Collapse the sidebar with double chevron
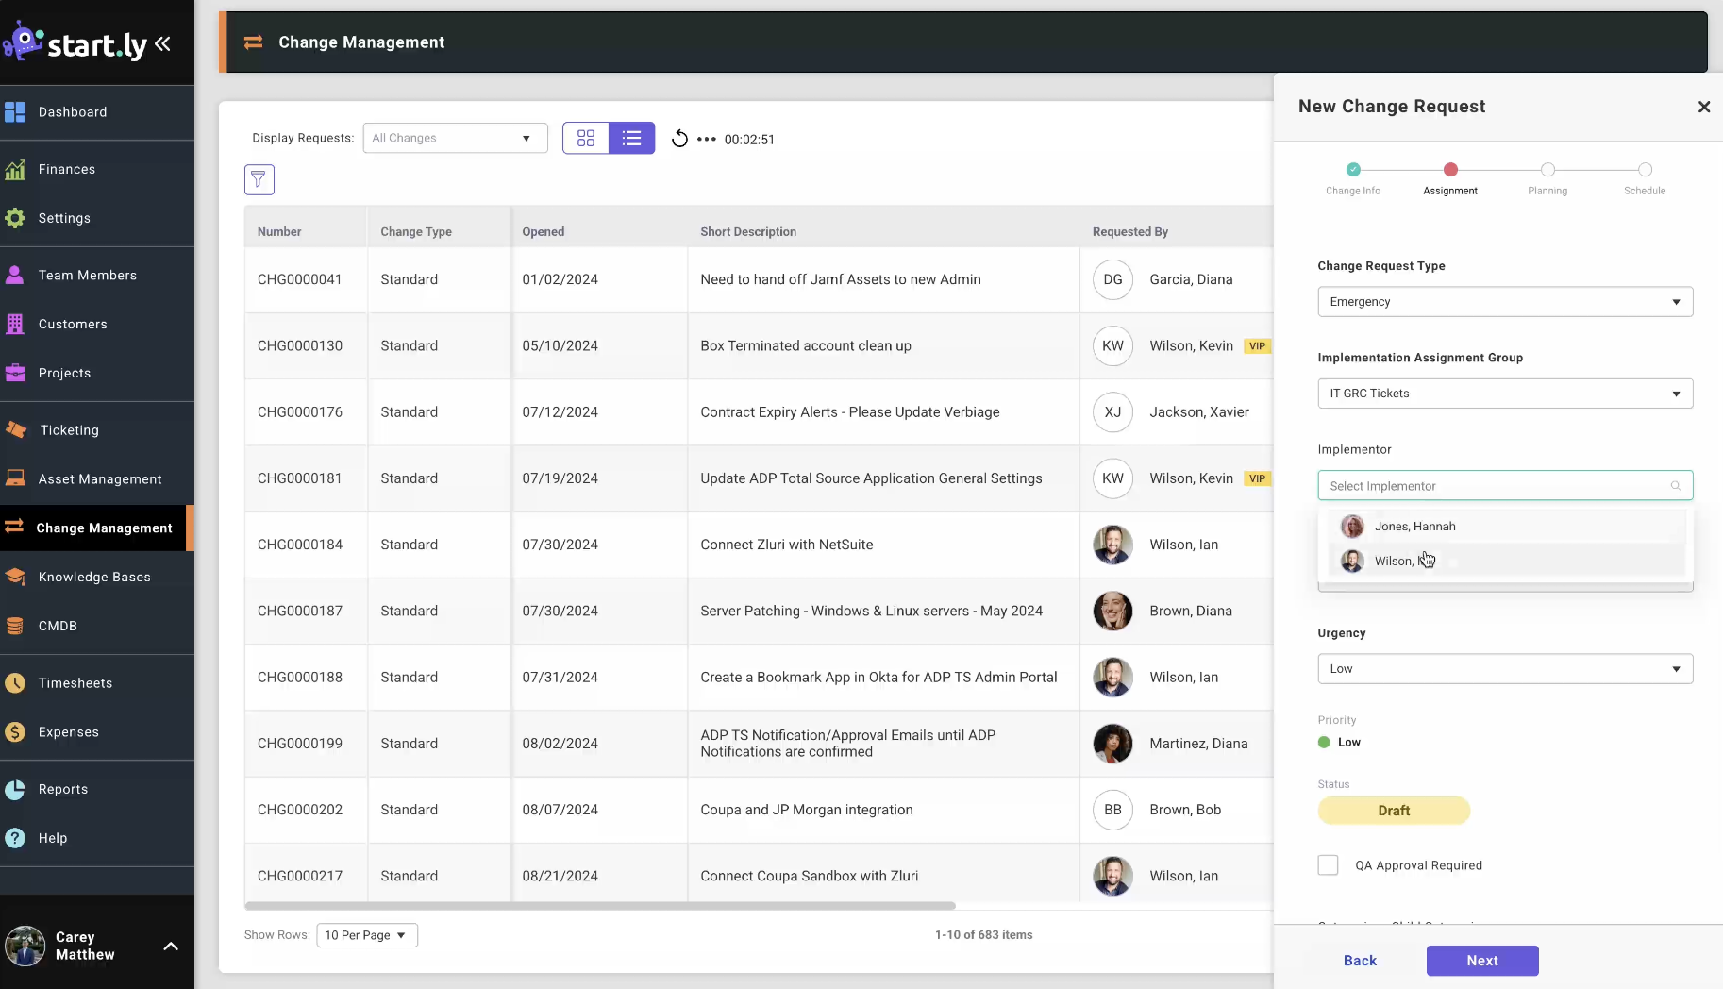 tap(163, 43)
